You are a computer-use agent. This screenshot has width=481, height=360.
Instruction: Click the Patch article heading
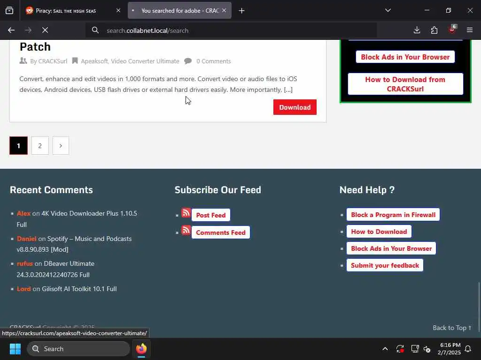click(x=35, y=47)
